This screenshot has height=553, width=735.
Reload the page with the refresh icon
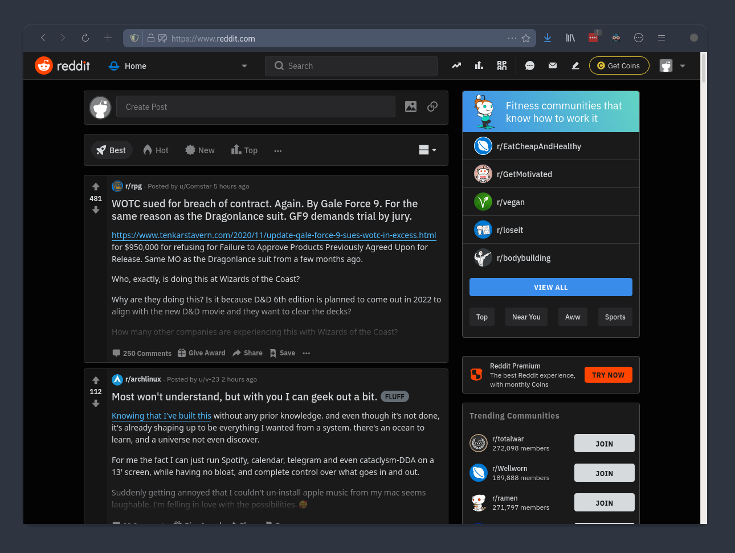coord(85,38)
